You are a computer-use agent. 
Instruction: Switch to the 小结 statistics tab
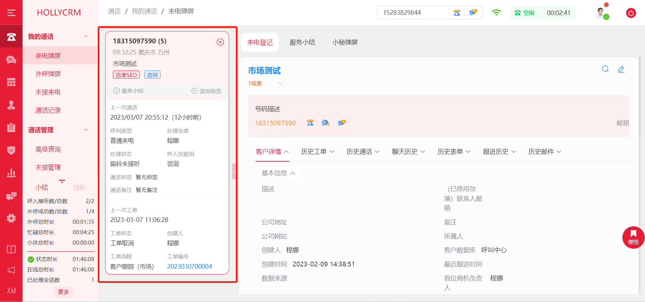point(42,187)
